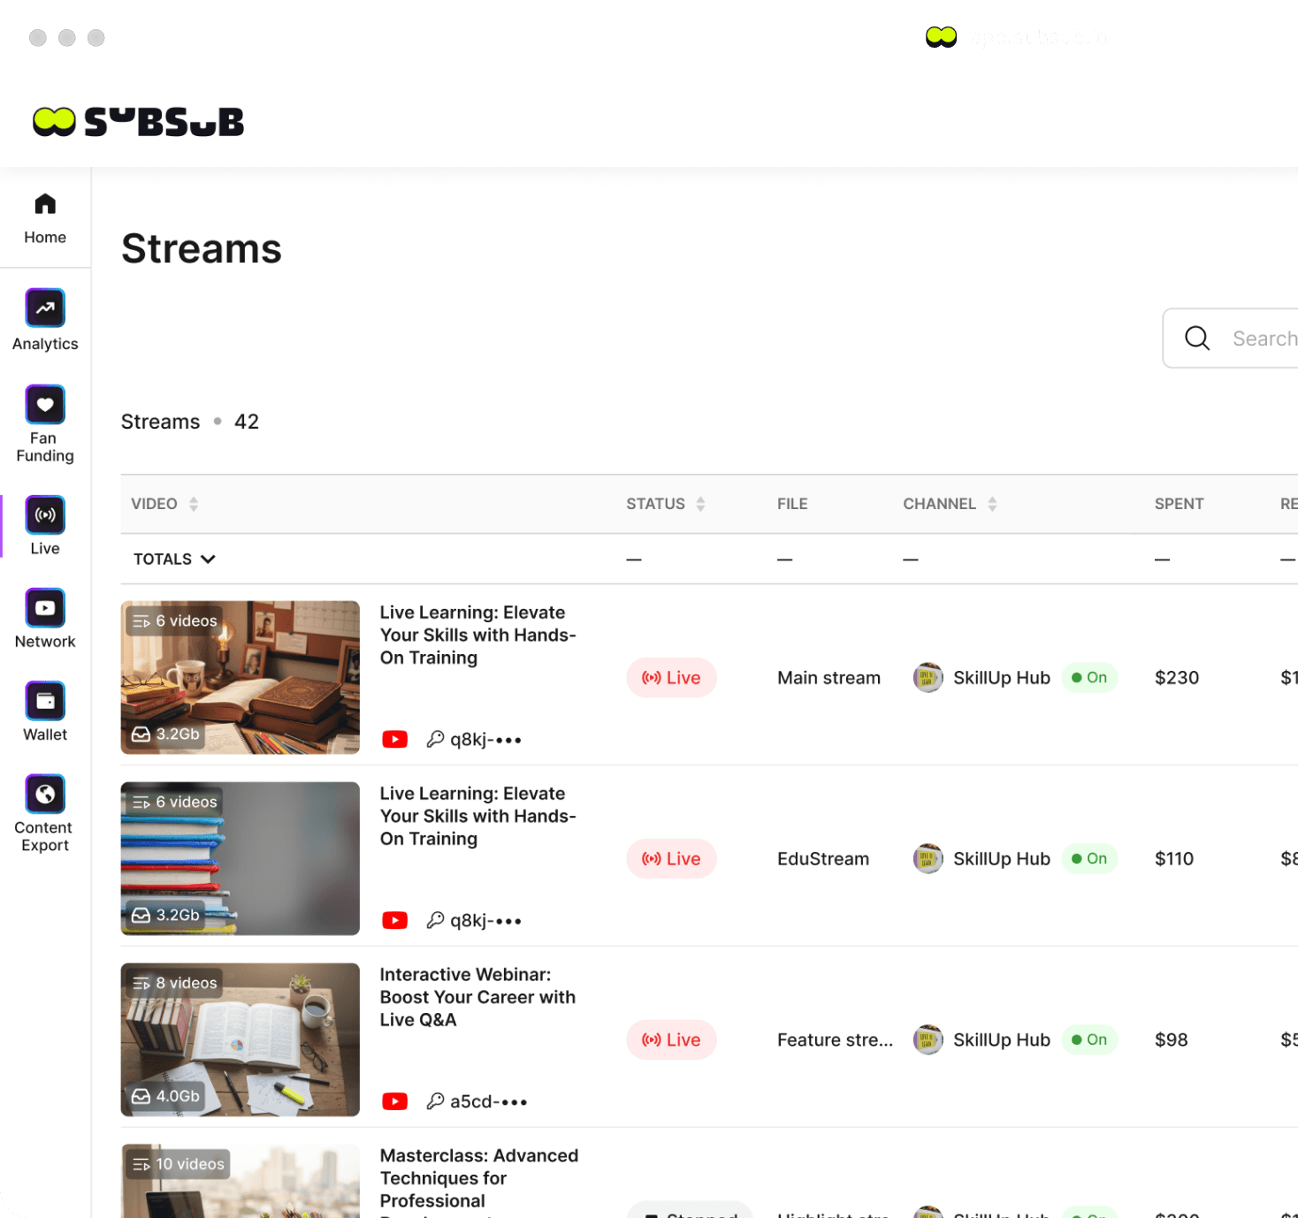
Task: Click the Main stream file cell
Action: tap(828, 678)
